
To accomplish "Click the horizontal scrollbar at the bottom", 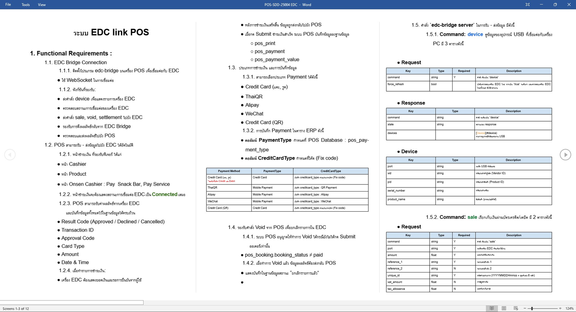I will click(72, 303).
